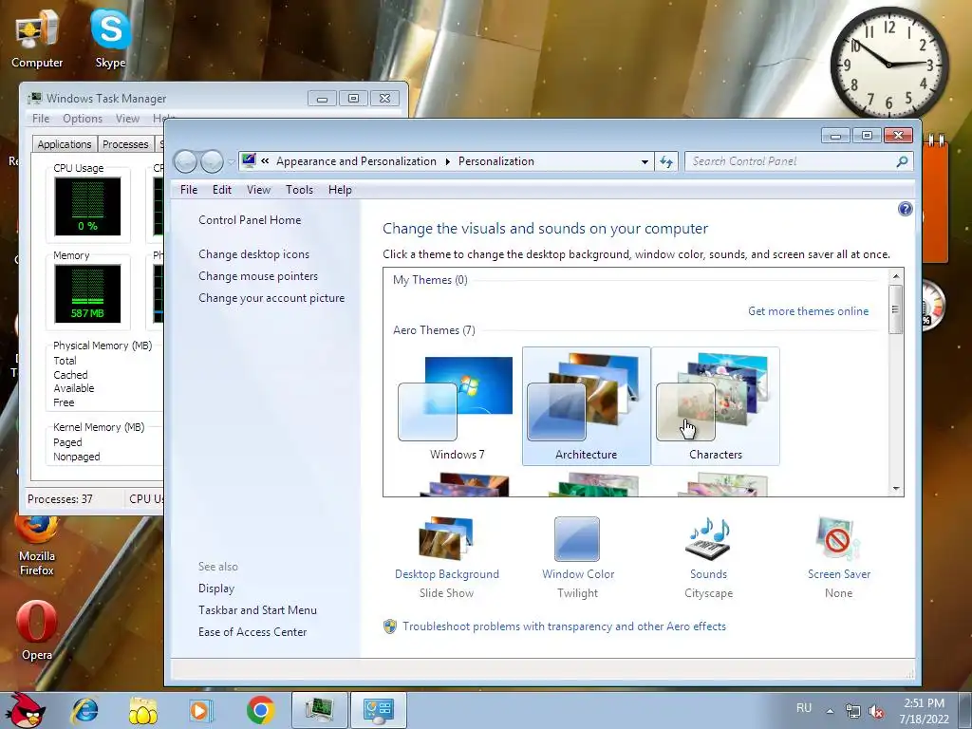The image size is (972, 729).
Task: Click the taskbar date and time
Action: coord(924,711)
